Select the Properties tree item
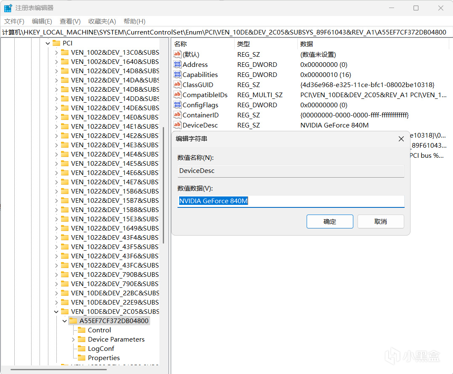 [x=104, y=358]
